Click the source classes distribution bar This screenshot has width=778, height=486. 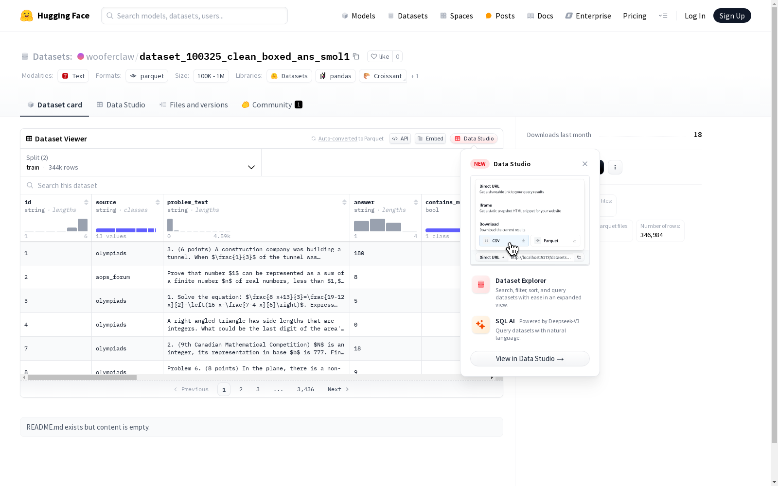[126, 230]
